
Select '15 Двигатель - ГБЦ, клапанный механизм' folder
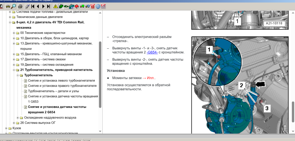(x=51, y=54)
